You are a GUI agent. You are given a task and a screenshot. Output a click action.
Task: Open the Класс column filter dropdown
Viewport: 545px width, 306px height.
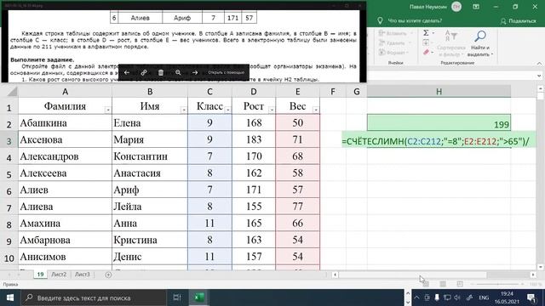(227, 110)
